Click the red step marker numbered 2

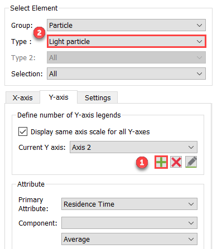39,33
